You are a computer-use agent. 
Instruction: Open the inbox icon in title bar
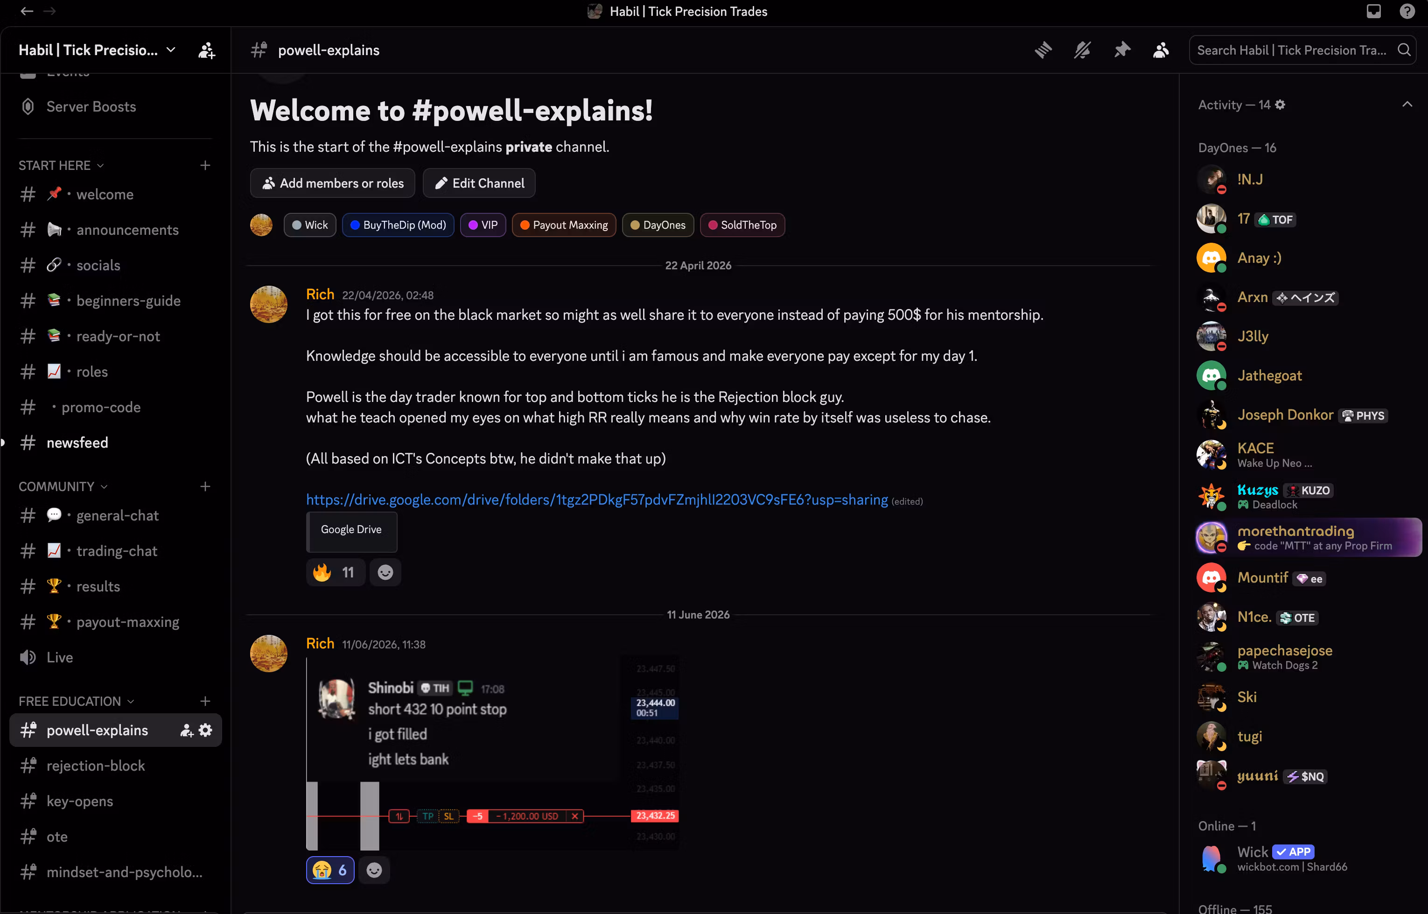click(1374, 11)
